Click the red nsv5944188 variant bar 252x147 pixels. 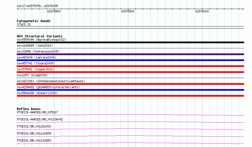[x=130, y=96]
